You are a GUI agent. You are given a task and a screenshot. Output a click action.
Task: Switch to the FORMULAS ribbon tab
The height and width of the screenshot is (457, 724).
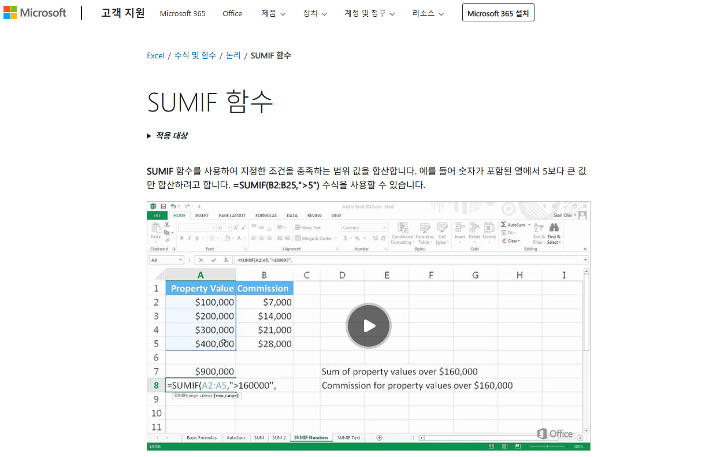pyautogui.click(x=266, y=216)
